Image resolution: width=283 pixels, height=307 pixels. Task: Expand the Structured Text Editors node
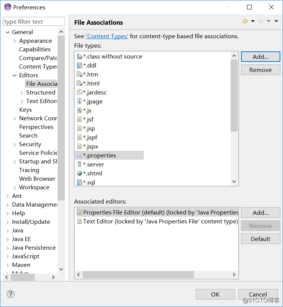point(22,93)
